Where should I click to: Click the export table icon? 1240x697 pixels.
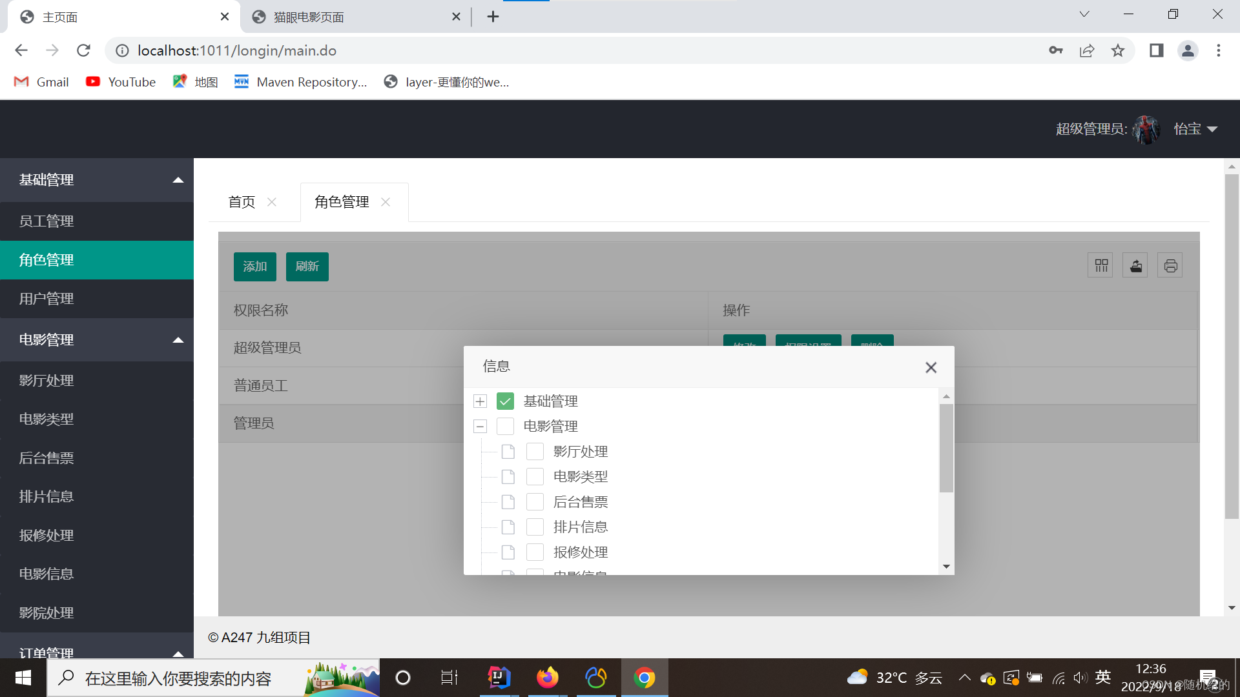point(1135,266)
